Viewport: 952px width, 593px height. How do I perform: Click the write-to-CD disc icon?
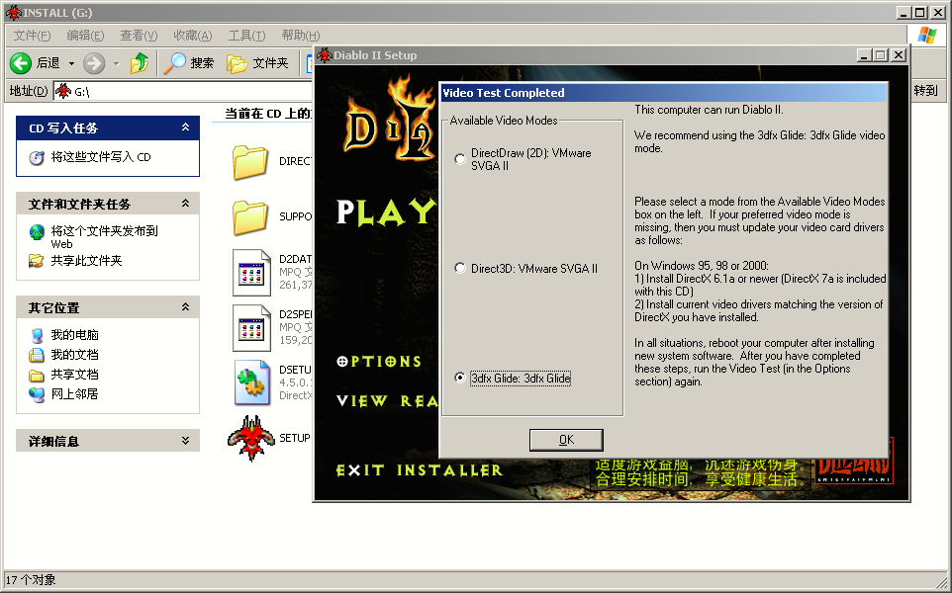[37, 158]
